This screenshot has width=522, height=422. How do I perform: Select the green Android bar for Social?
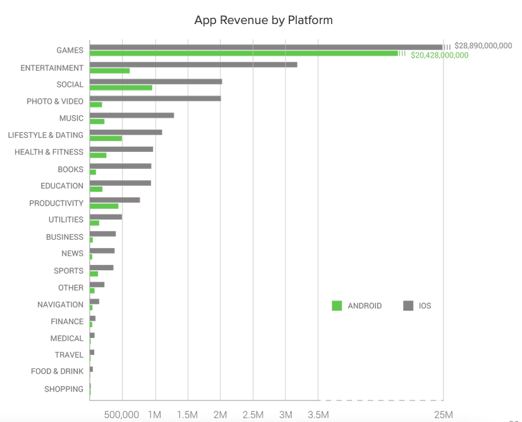click(121, 87)
